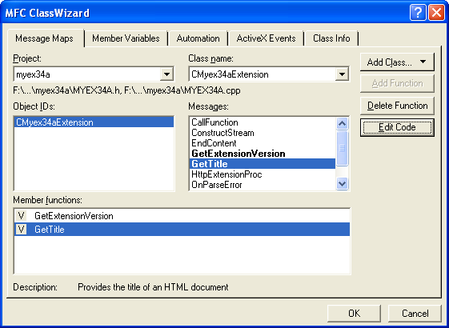This screenshot has height=328, width=449.
Task: Click the V icon beside GetExtensionVersion
Action: (x=21, y=216)
